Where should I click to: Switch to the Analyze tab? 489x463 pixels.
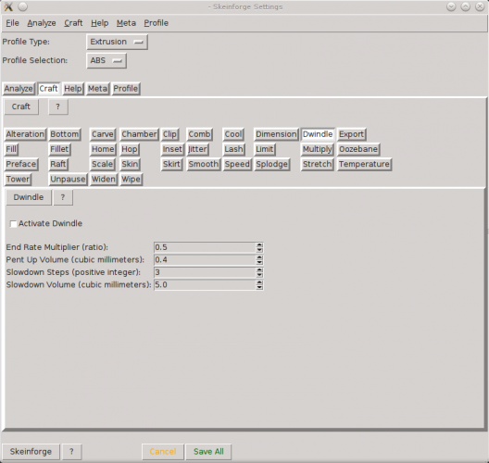(x=19, y=89)
